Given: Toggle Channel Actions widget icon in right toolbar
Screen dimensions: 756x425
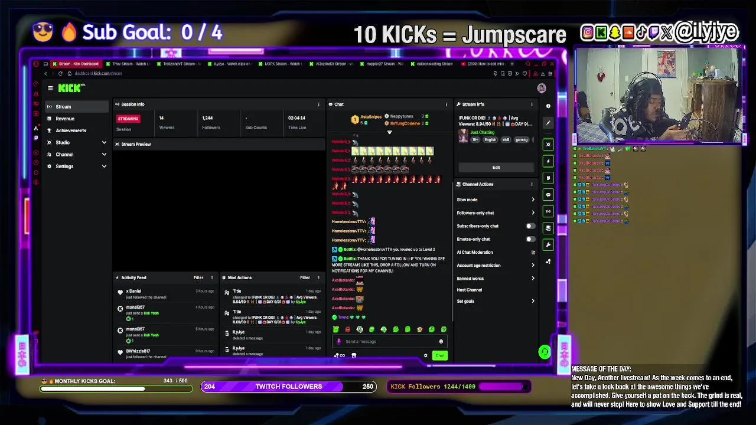Looking at the screenshot, I should coord(548,228).
